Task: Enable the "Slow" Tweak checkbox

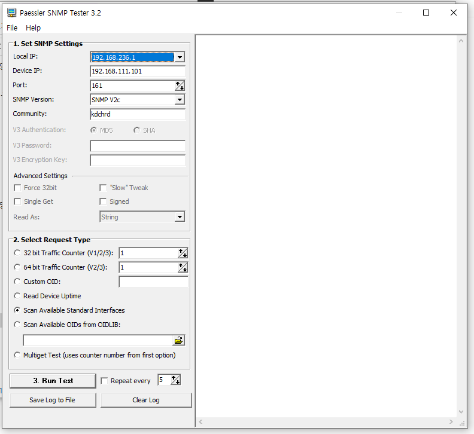Action: point(103,188)
